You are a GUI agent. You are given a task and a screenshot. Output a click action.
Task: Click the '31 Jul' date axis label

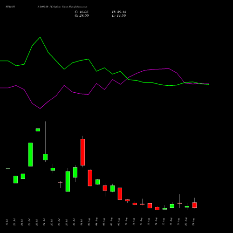[82, 222]
